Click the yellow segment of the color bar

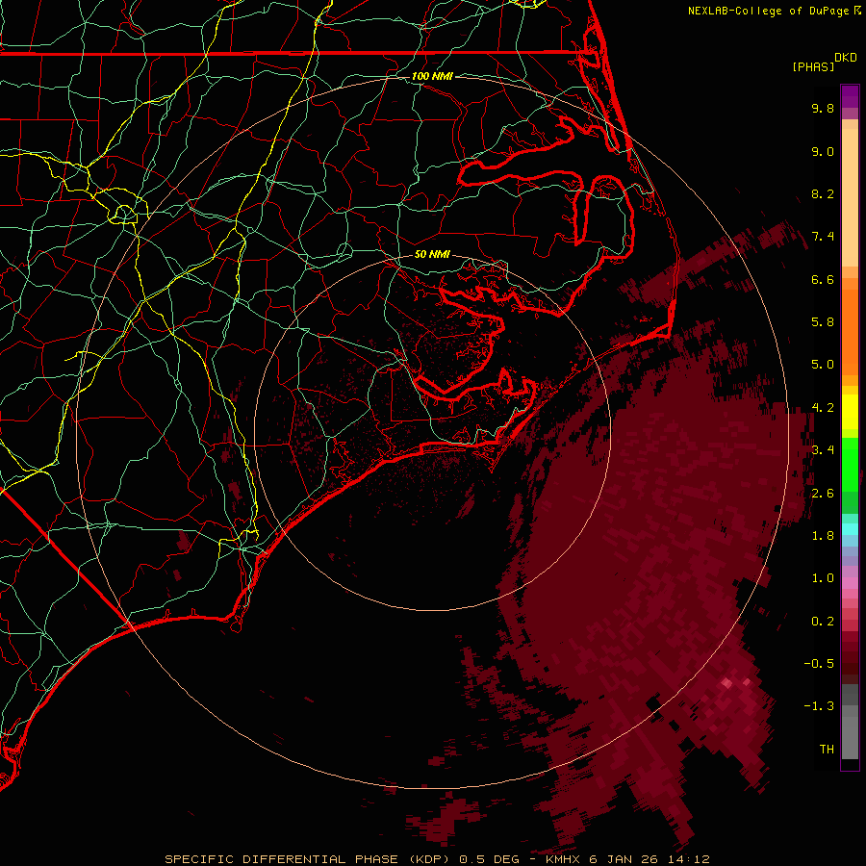pyautogui.click(x=850, y=412)
